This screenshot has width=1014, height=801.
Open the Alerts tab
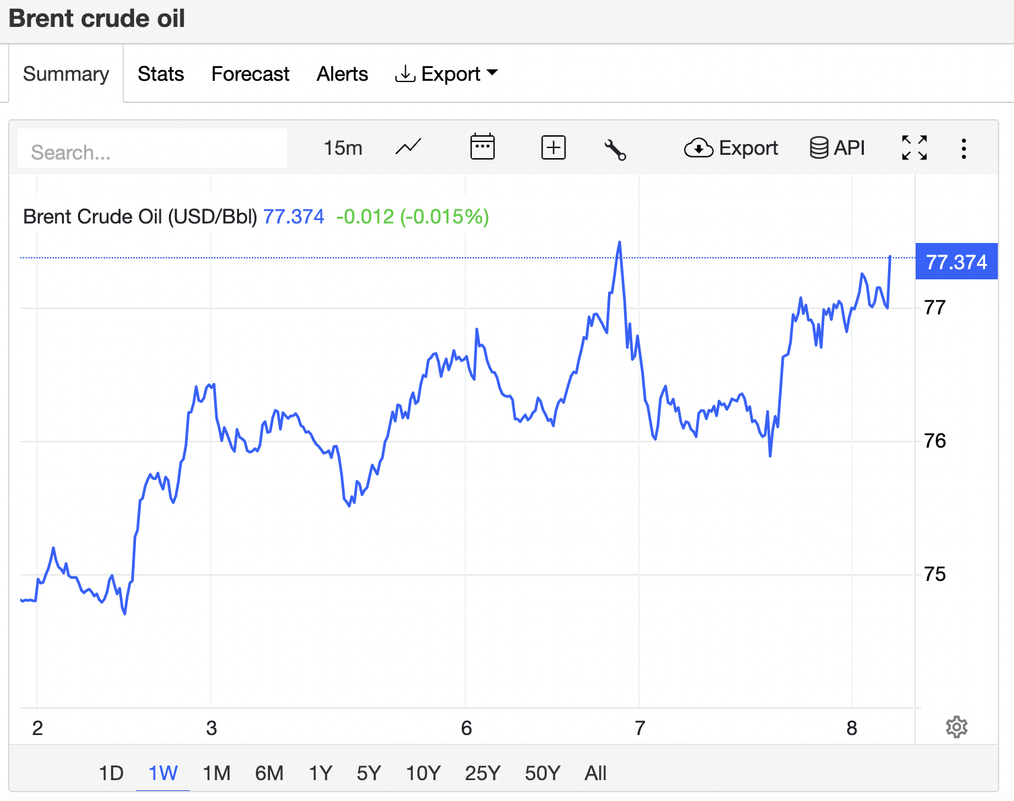pos(342,73)
